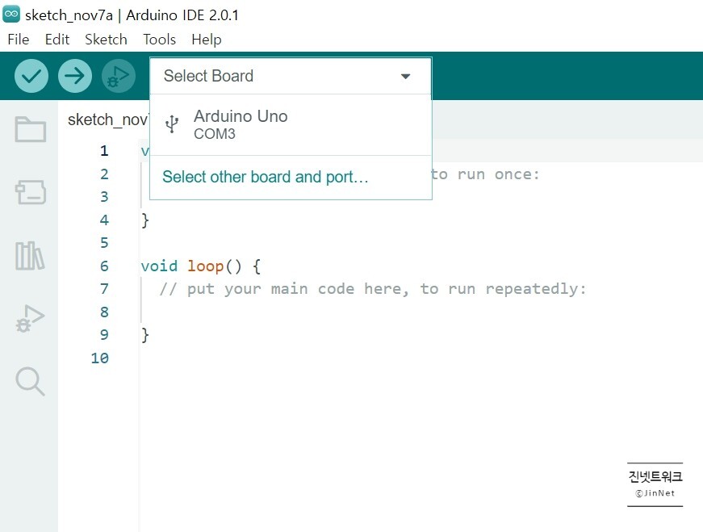Open the File menu
This screenshot has width=703, height=532.
19,40
